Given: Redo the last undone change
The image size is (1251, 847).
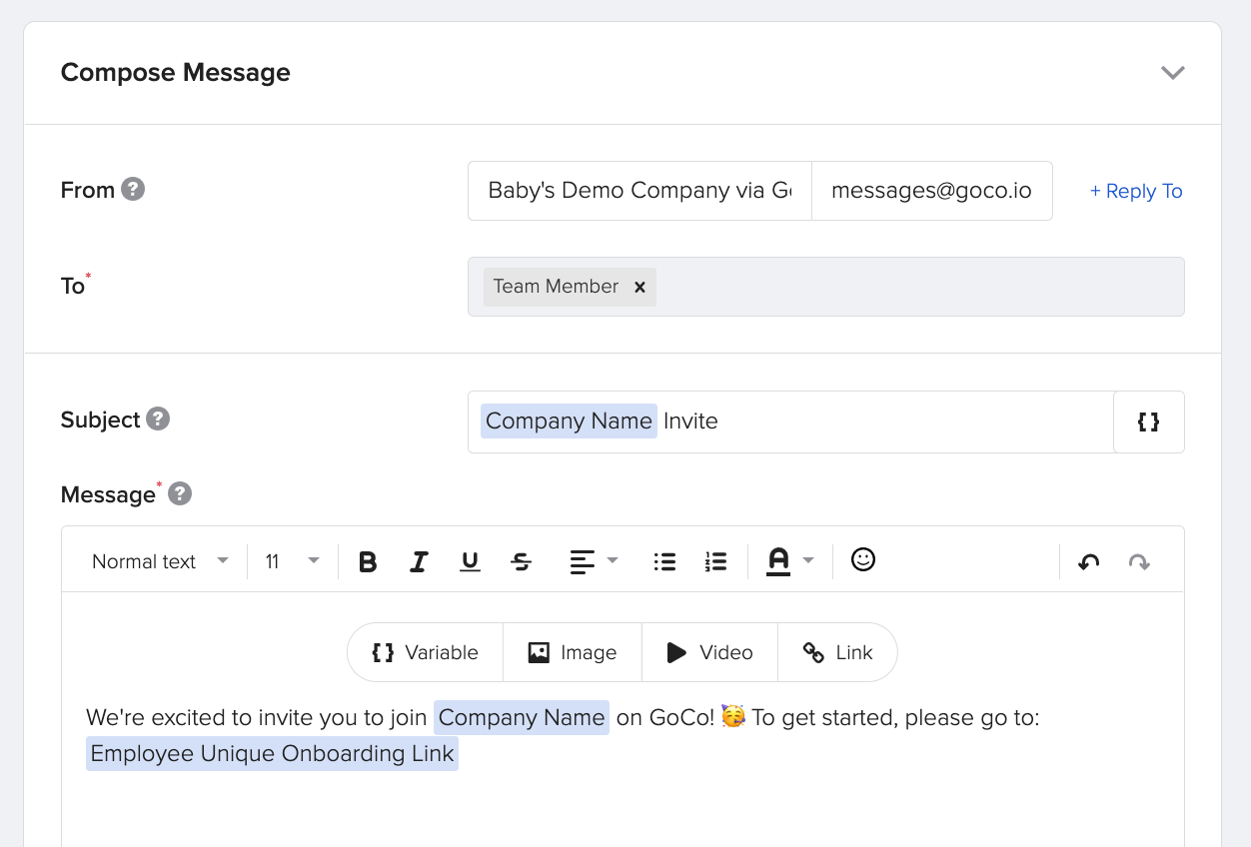Looking at the screenshot, I should (x=1140, y=560).
